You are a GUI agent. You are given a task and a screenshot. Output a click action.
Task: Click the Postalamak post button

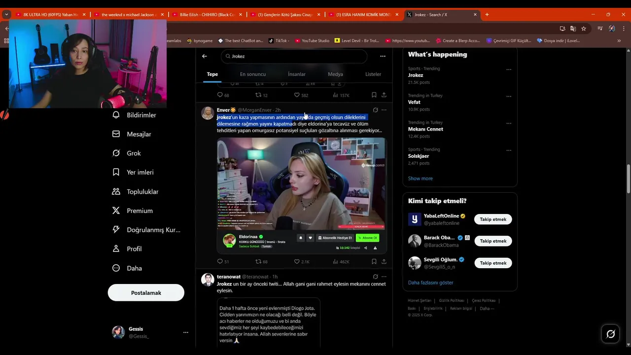[146, 293]
